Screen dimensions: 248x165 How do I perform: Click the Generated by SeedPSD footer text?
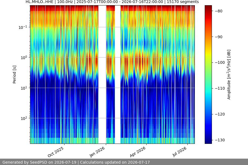point(76,162)
